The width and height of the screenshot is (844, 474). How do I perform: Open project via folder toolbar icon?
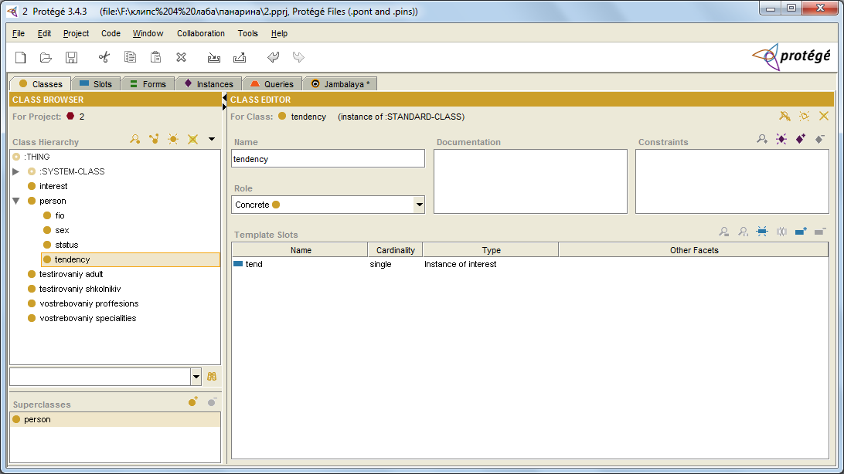46,57
